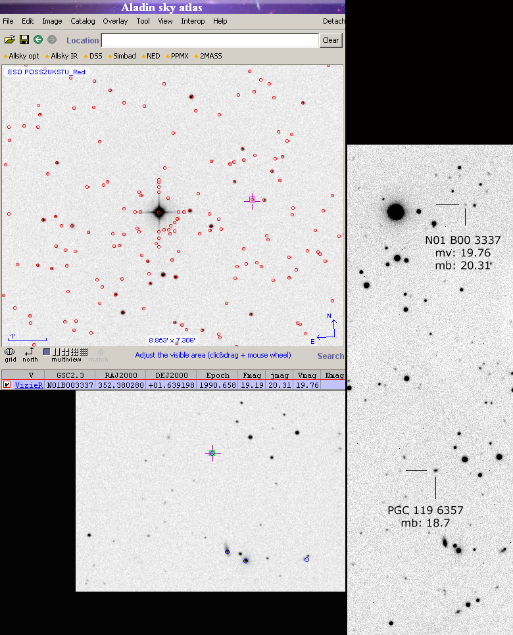Viewport: 513px width, 635px height.
Task: Tick the VizieR row checkbox
Action: [x=7, y=385]
